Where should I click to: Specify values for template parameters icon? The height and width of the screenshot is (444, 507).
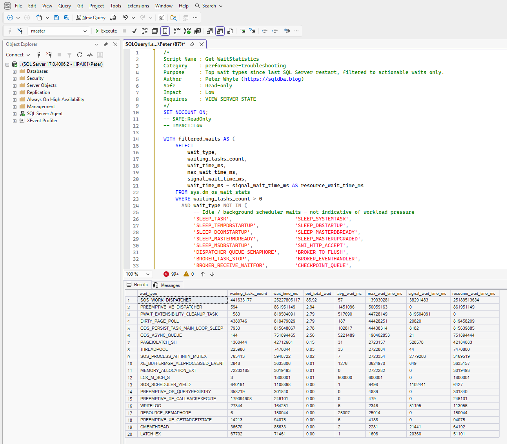coord(287,31)
